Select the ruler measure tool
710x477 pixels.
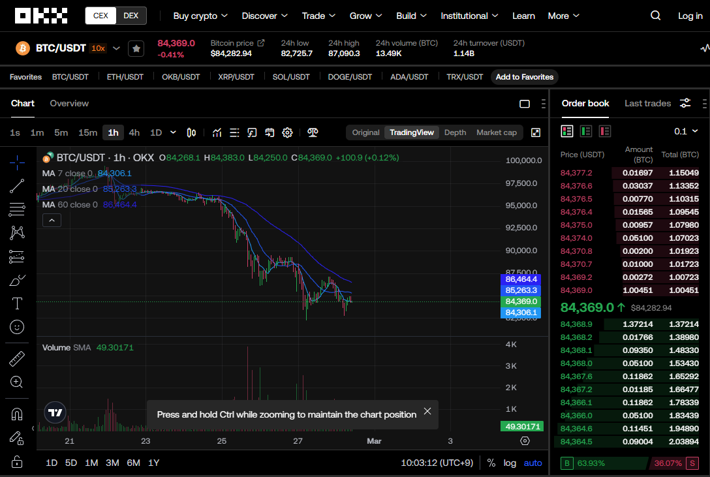point(17,359)
